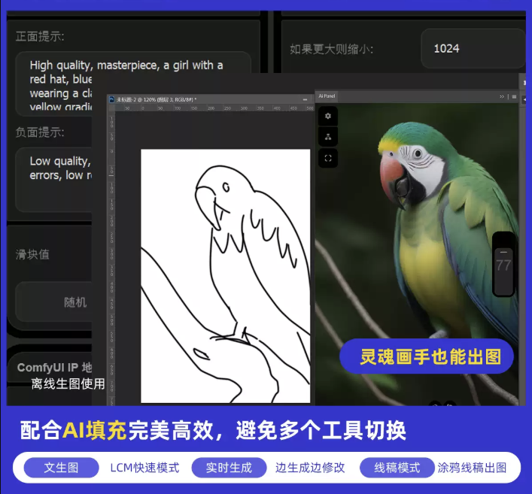Click the 滑块值 label
Viewport: 532px width, 494px height.
[x=32, y=254]
